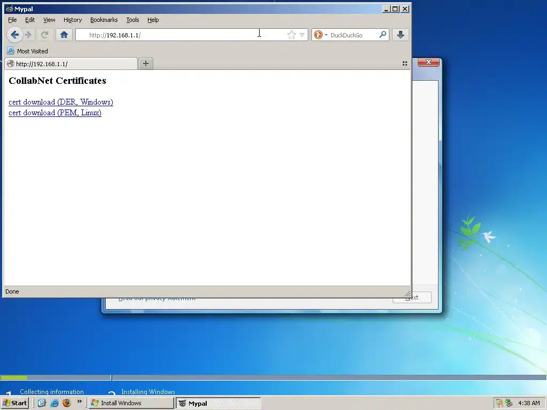The image size is (547, 410).
Task: Open the Bookmarks menu
Action: coord(104,20)
